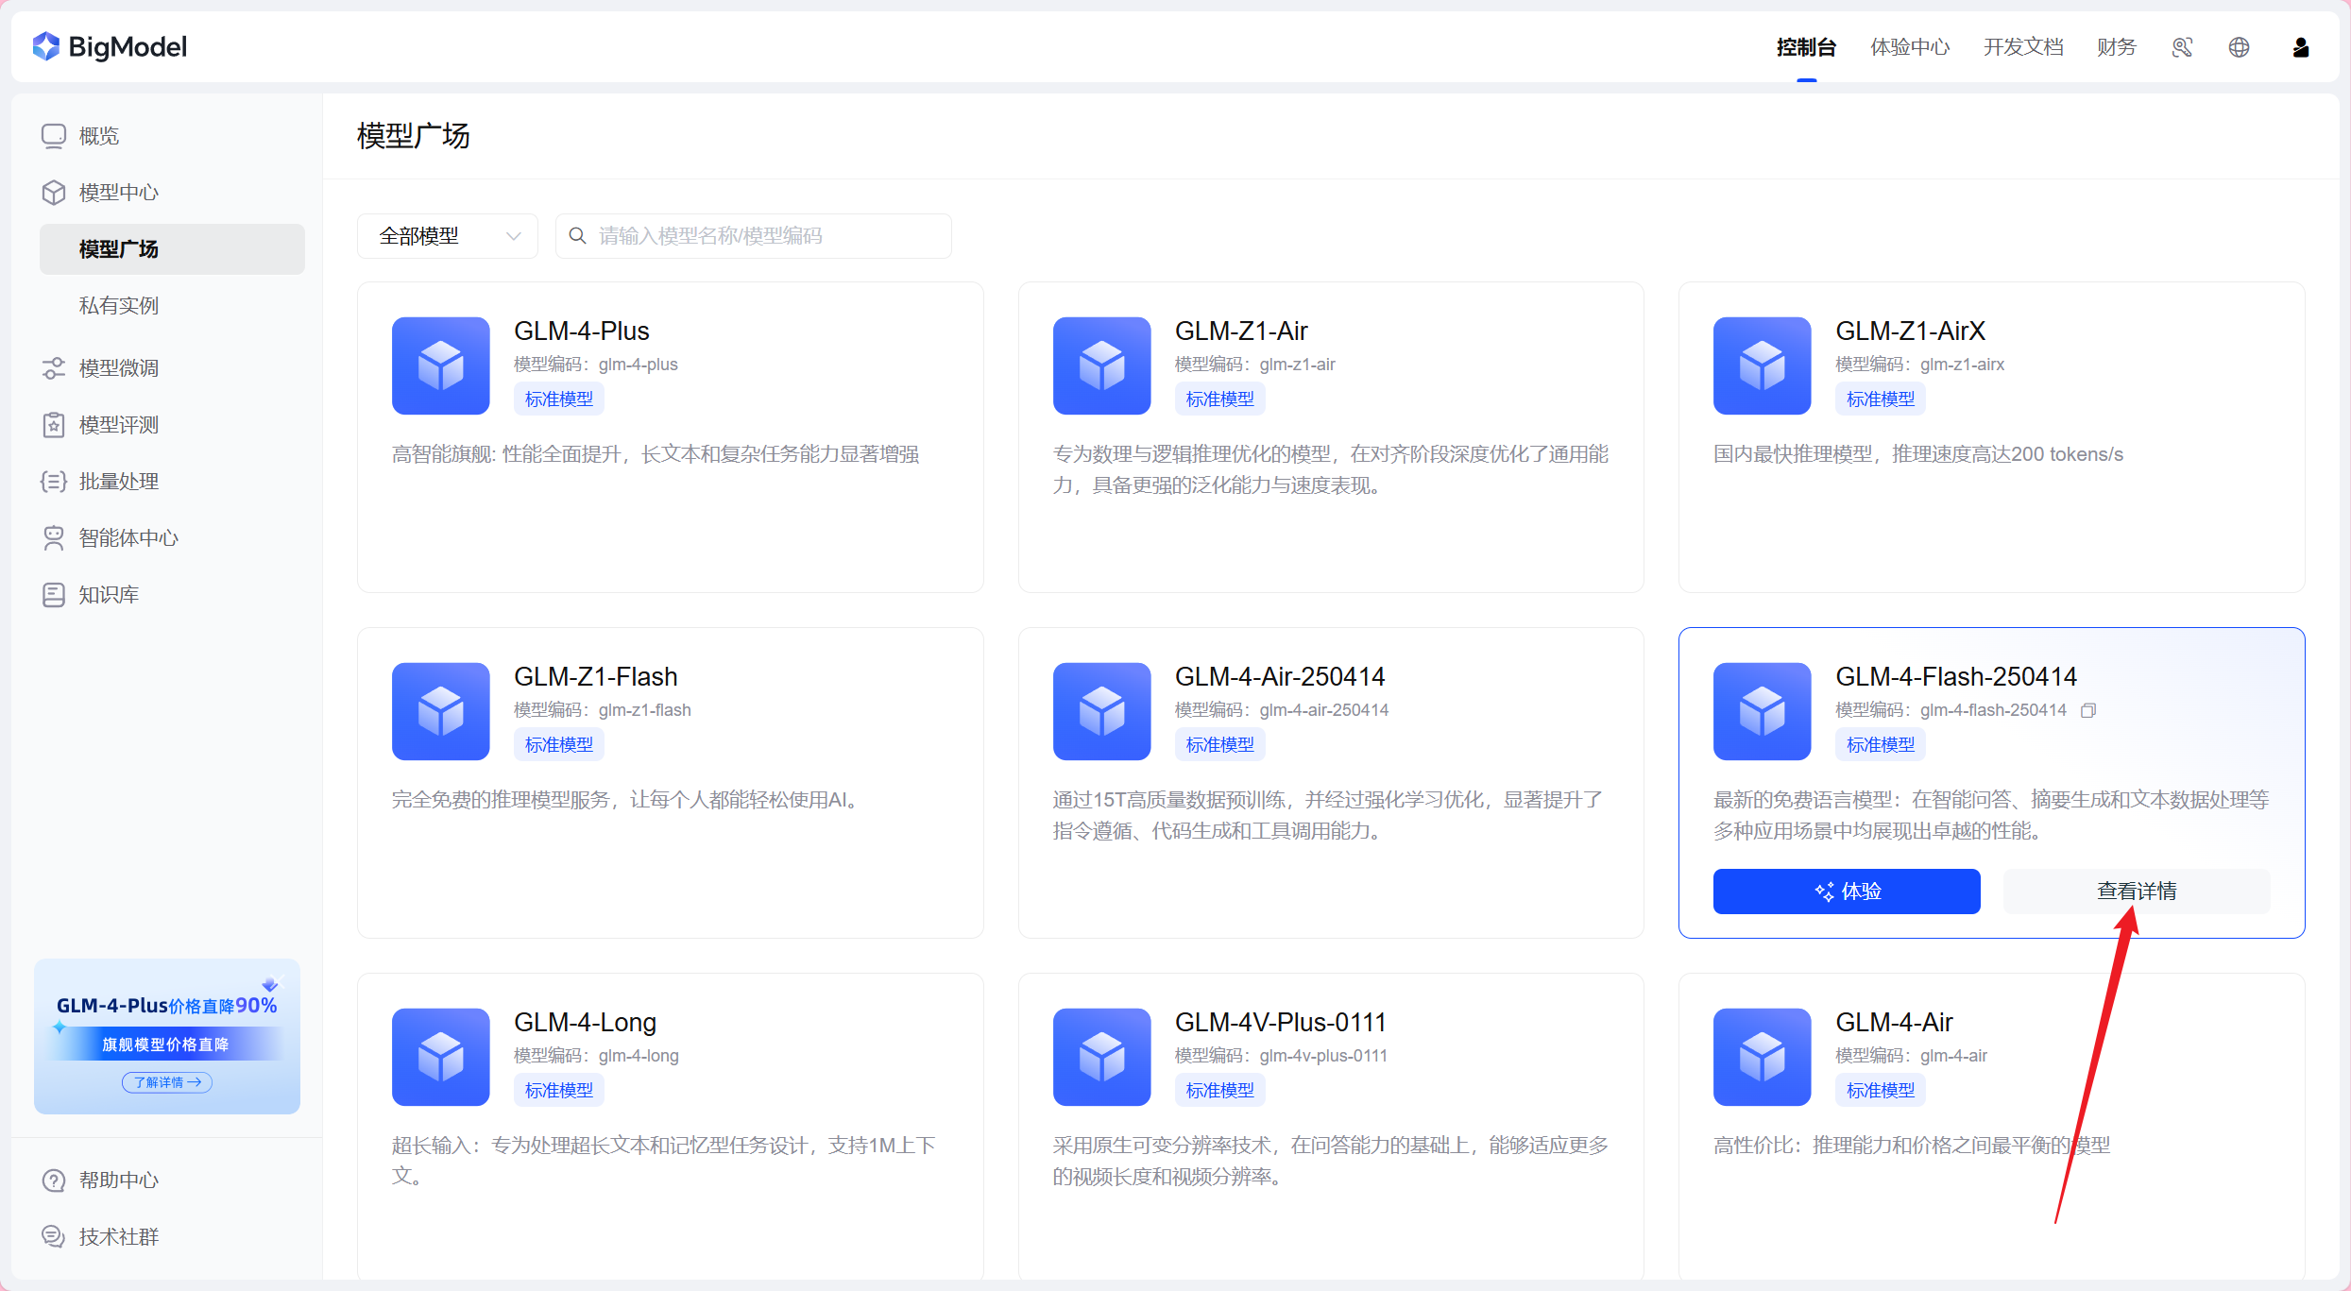The width and height of the screenshot is (2351, 1291).
Task: Click the 体验 button for GLM-4-Flash-250414
Action: point(1847,892)
